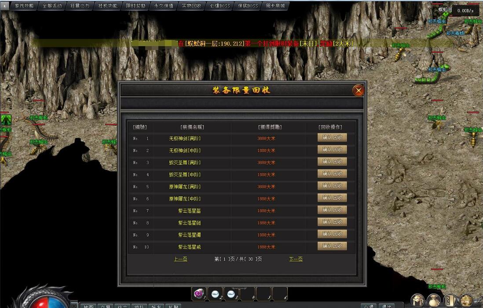The width and height of the screenshot is (483, 308).
Task: Confirm recycle for 原神屠龙[中阶] row
Action: [x=332, y=198]
